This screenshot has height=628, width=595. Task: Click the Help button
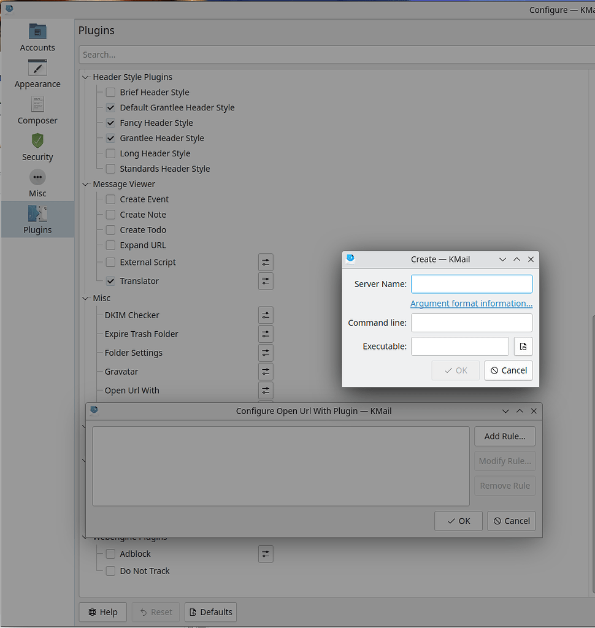tap(103, 612)
